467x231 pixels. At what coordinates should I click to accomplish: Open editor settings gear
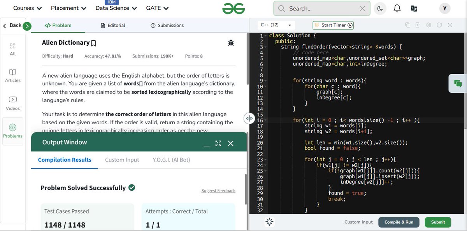(428, 25)
